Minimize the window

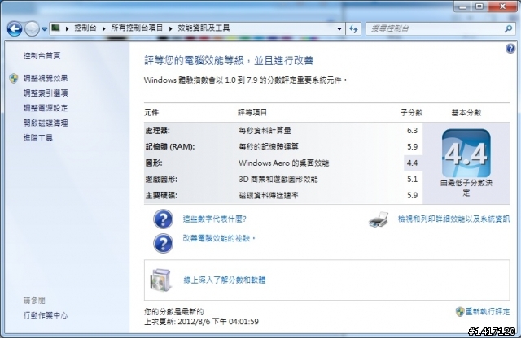[463, 6]
